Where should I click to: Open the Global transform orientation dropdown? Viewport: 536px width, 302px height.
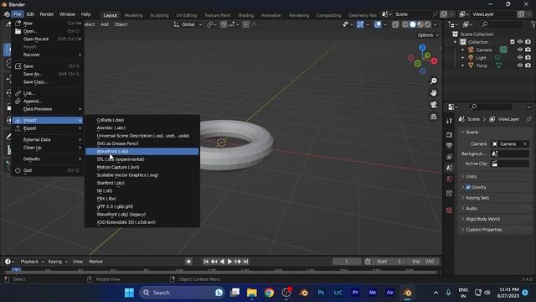pos(188,24)
